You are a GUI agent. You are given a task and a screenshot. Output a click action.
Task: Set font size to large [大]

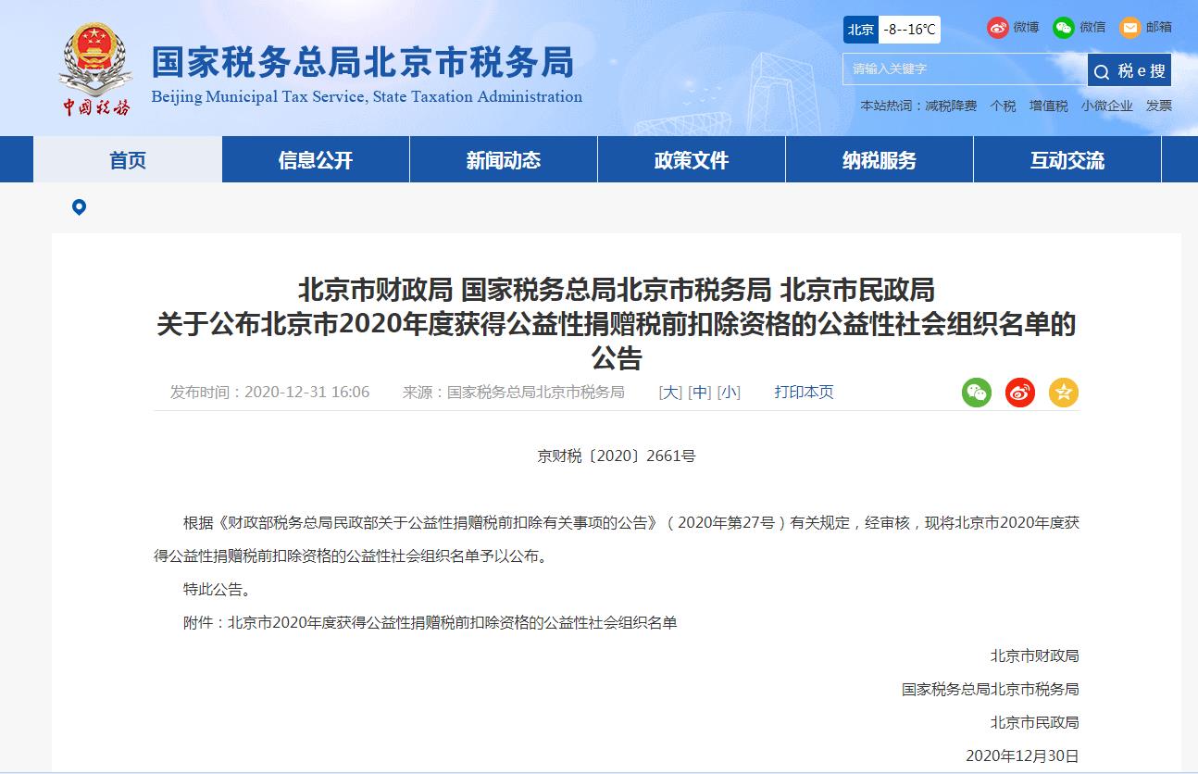tap(670, 393)
